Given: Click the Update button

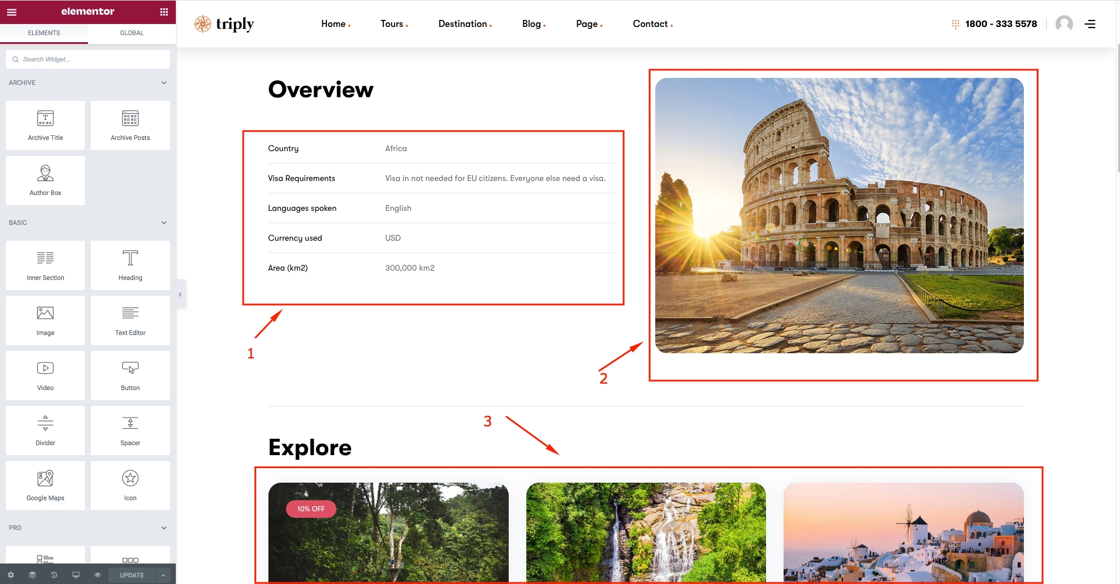Looking at the screenshot, I should pyautogui.click(x=131, y=575).
